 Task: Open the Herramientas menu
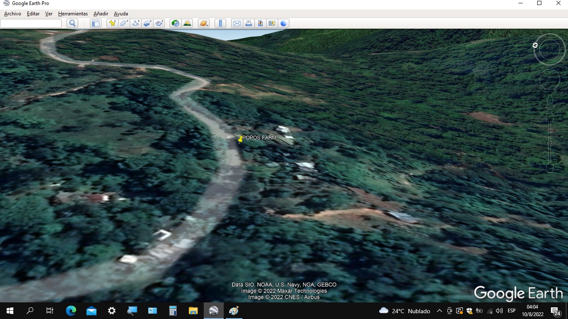(73, 14)
